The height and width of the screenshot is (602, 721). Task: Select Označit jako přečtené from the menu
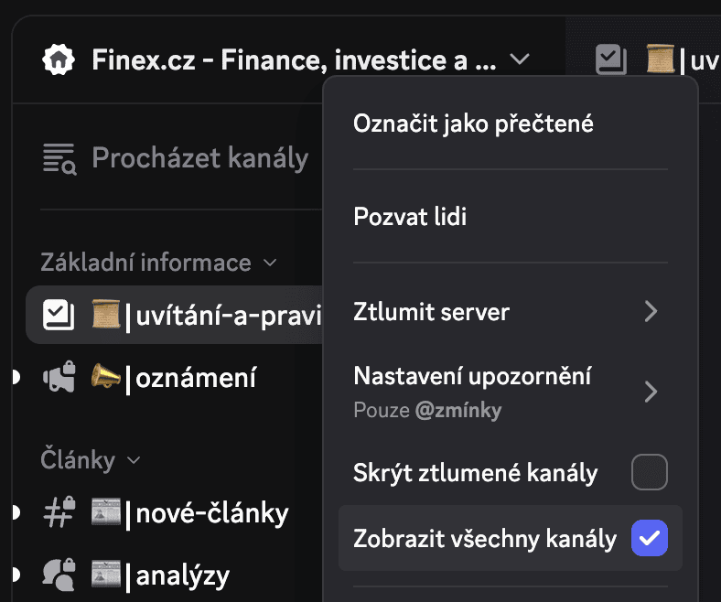473,124
